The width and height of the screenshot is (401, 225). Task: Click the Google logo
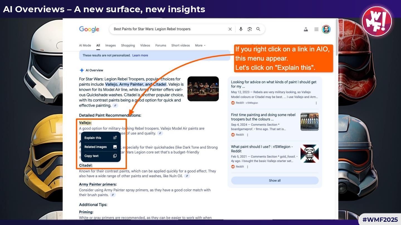(89, 29)
